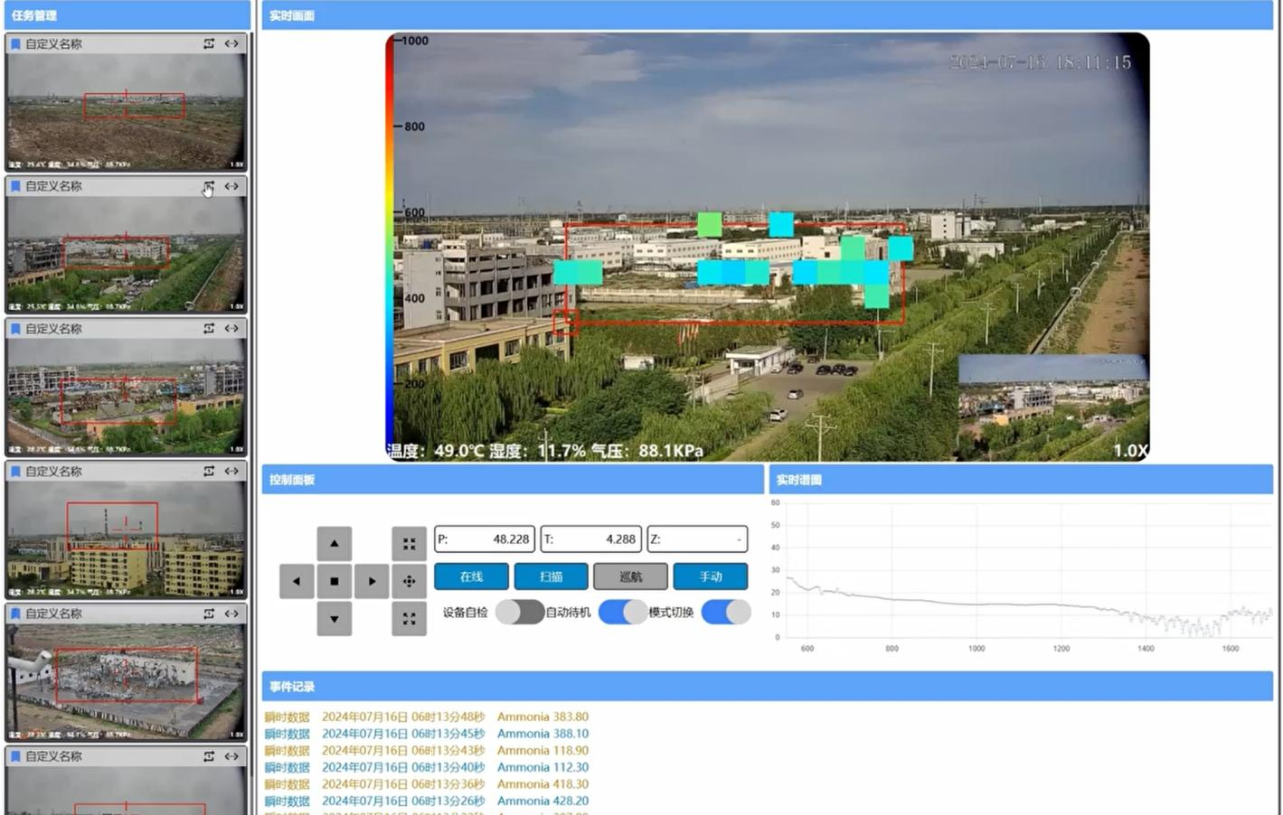Screen dimensions: 1283x815
Task: Select event row with Ammonia 428.20
Action: click(x=427, y=801)
